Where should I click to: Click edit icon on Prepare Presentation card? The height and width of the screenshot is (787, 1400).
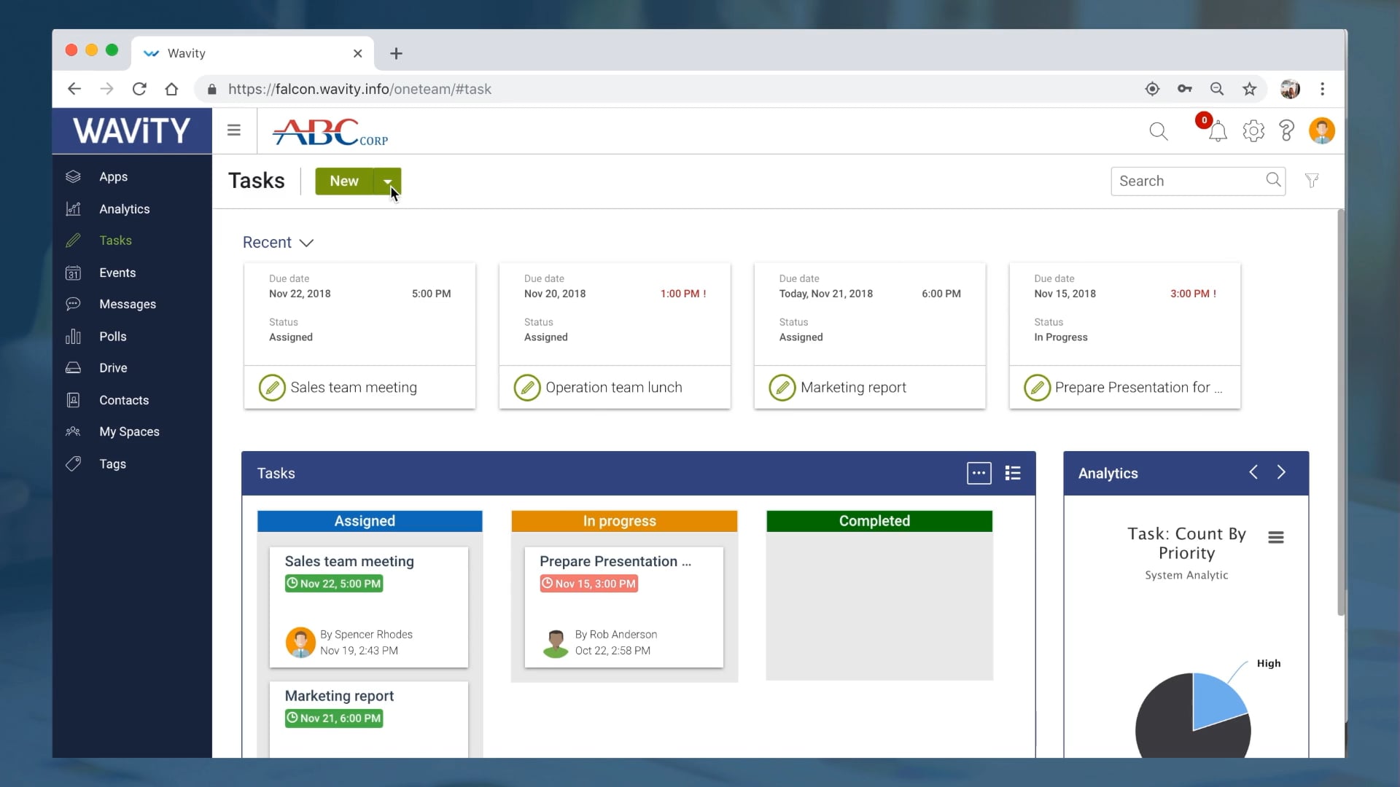click(x=1037, y=388)
